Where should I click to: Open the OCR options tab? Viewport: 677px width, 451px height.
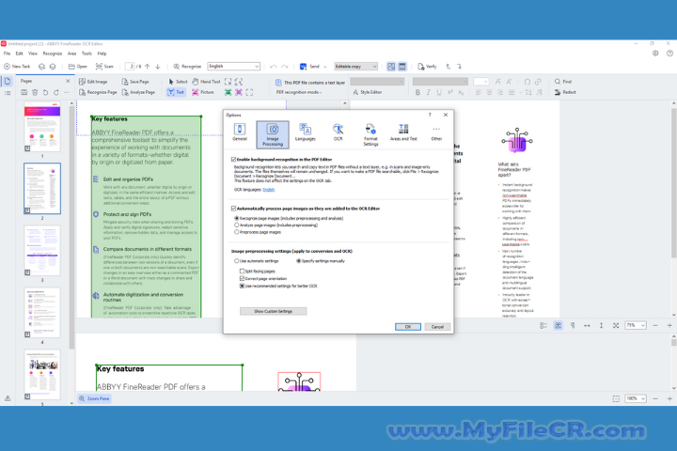click(x=338, y=132)
